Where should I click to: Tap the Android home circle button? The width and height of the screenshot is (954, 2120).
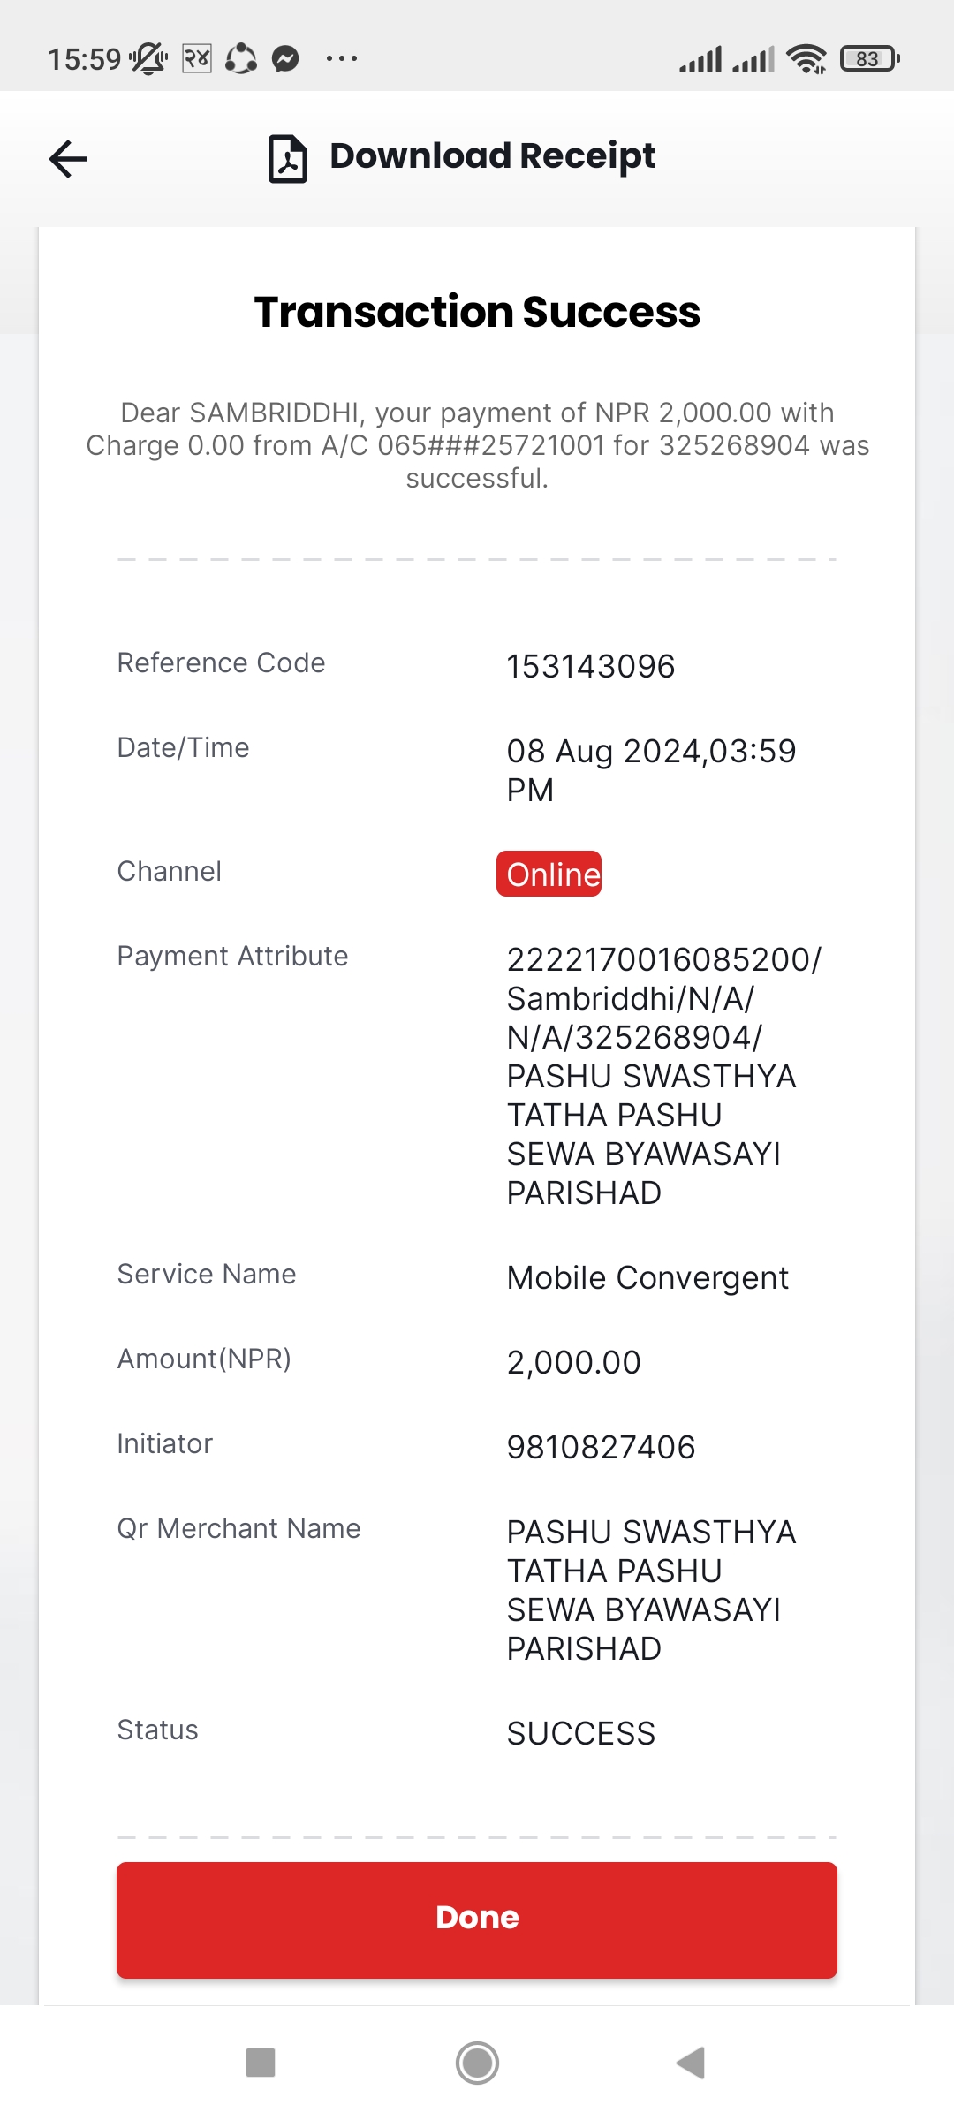[477, 2063]
